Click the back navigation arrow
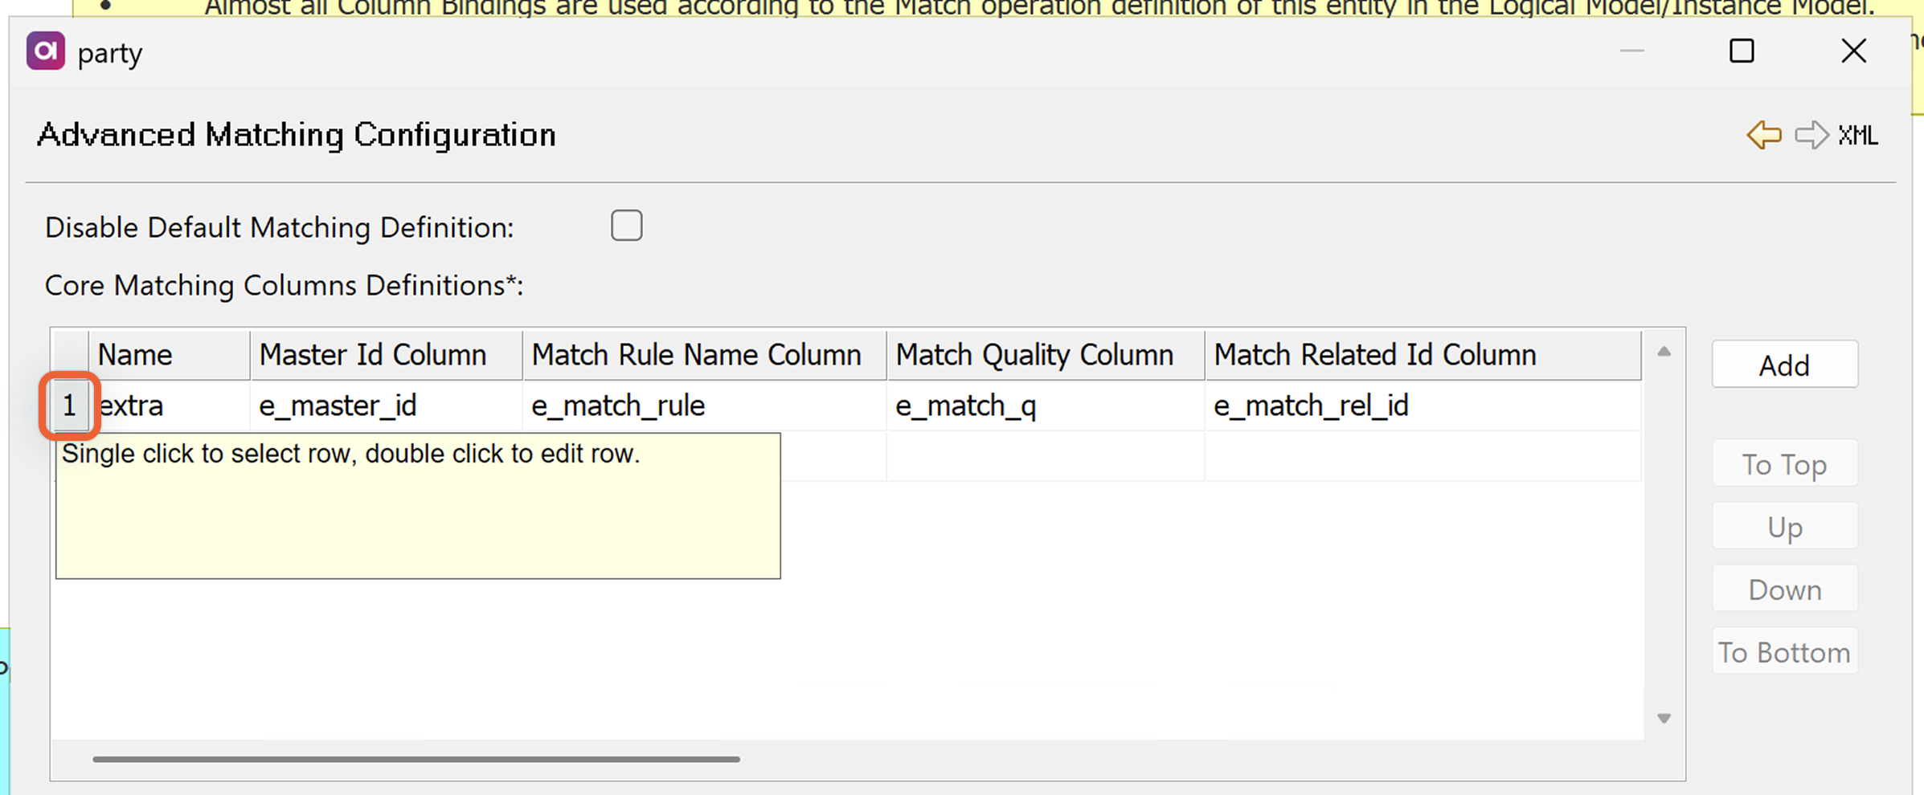This screenshot has height=795, width=1924. [x=1762, y=135]
